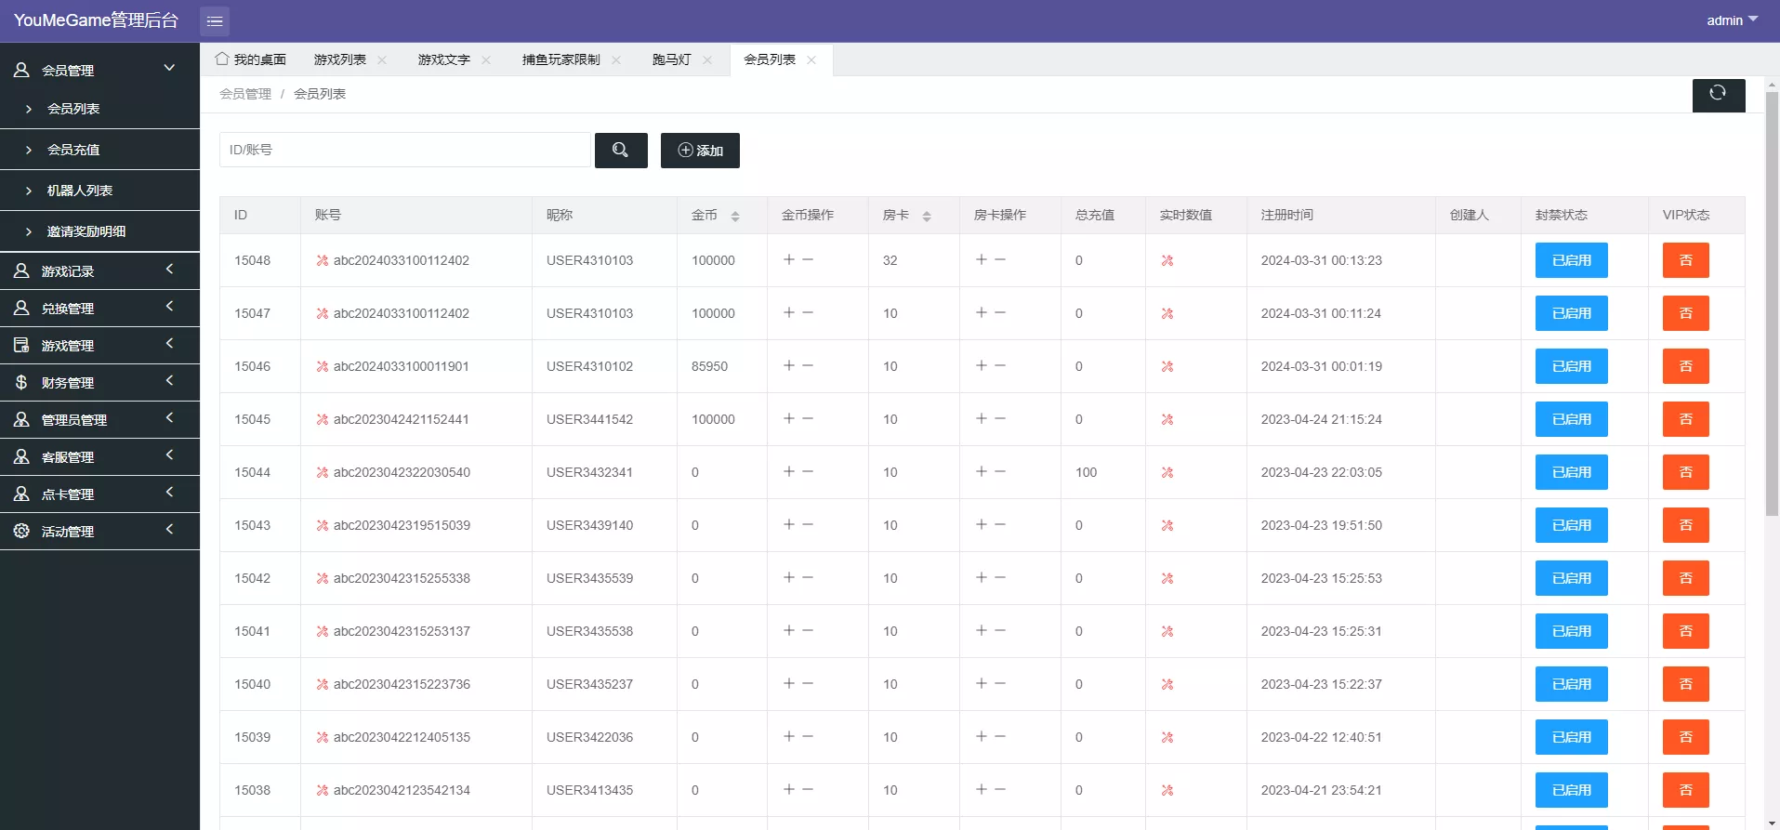
Task: Focus the ID/账号 search input field
Action: (404, 150)
